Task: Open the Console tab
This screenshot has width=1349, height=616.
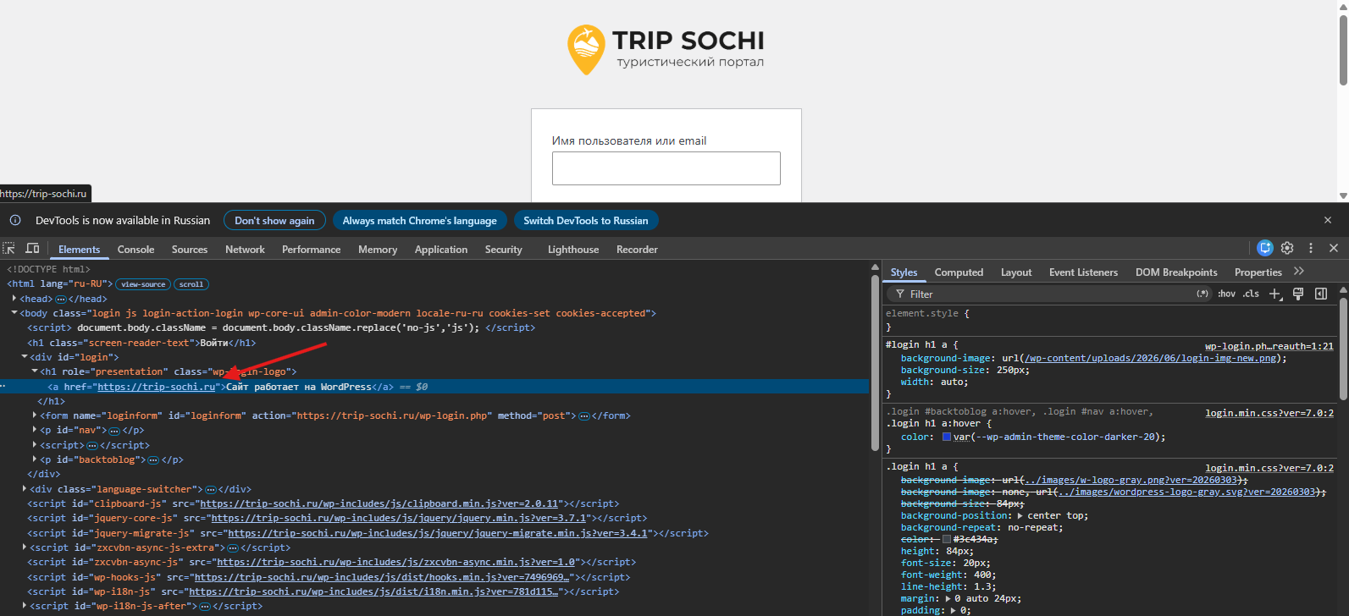Action: (135, 250)
